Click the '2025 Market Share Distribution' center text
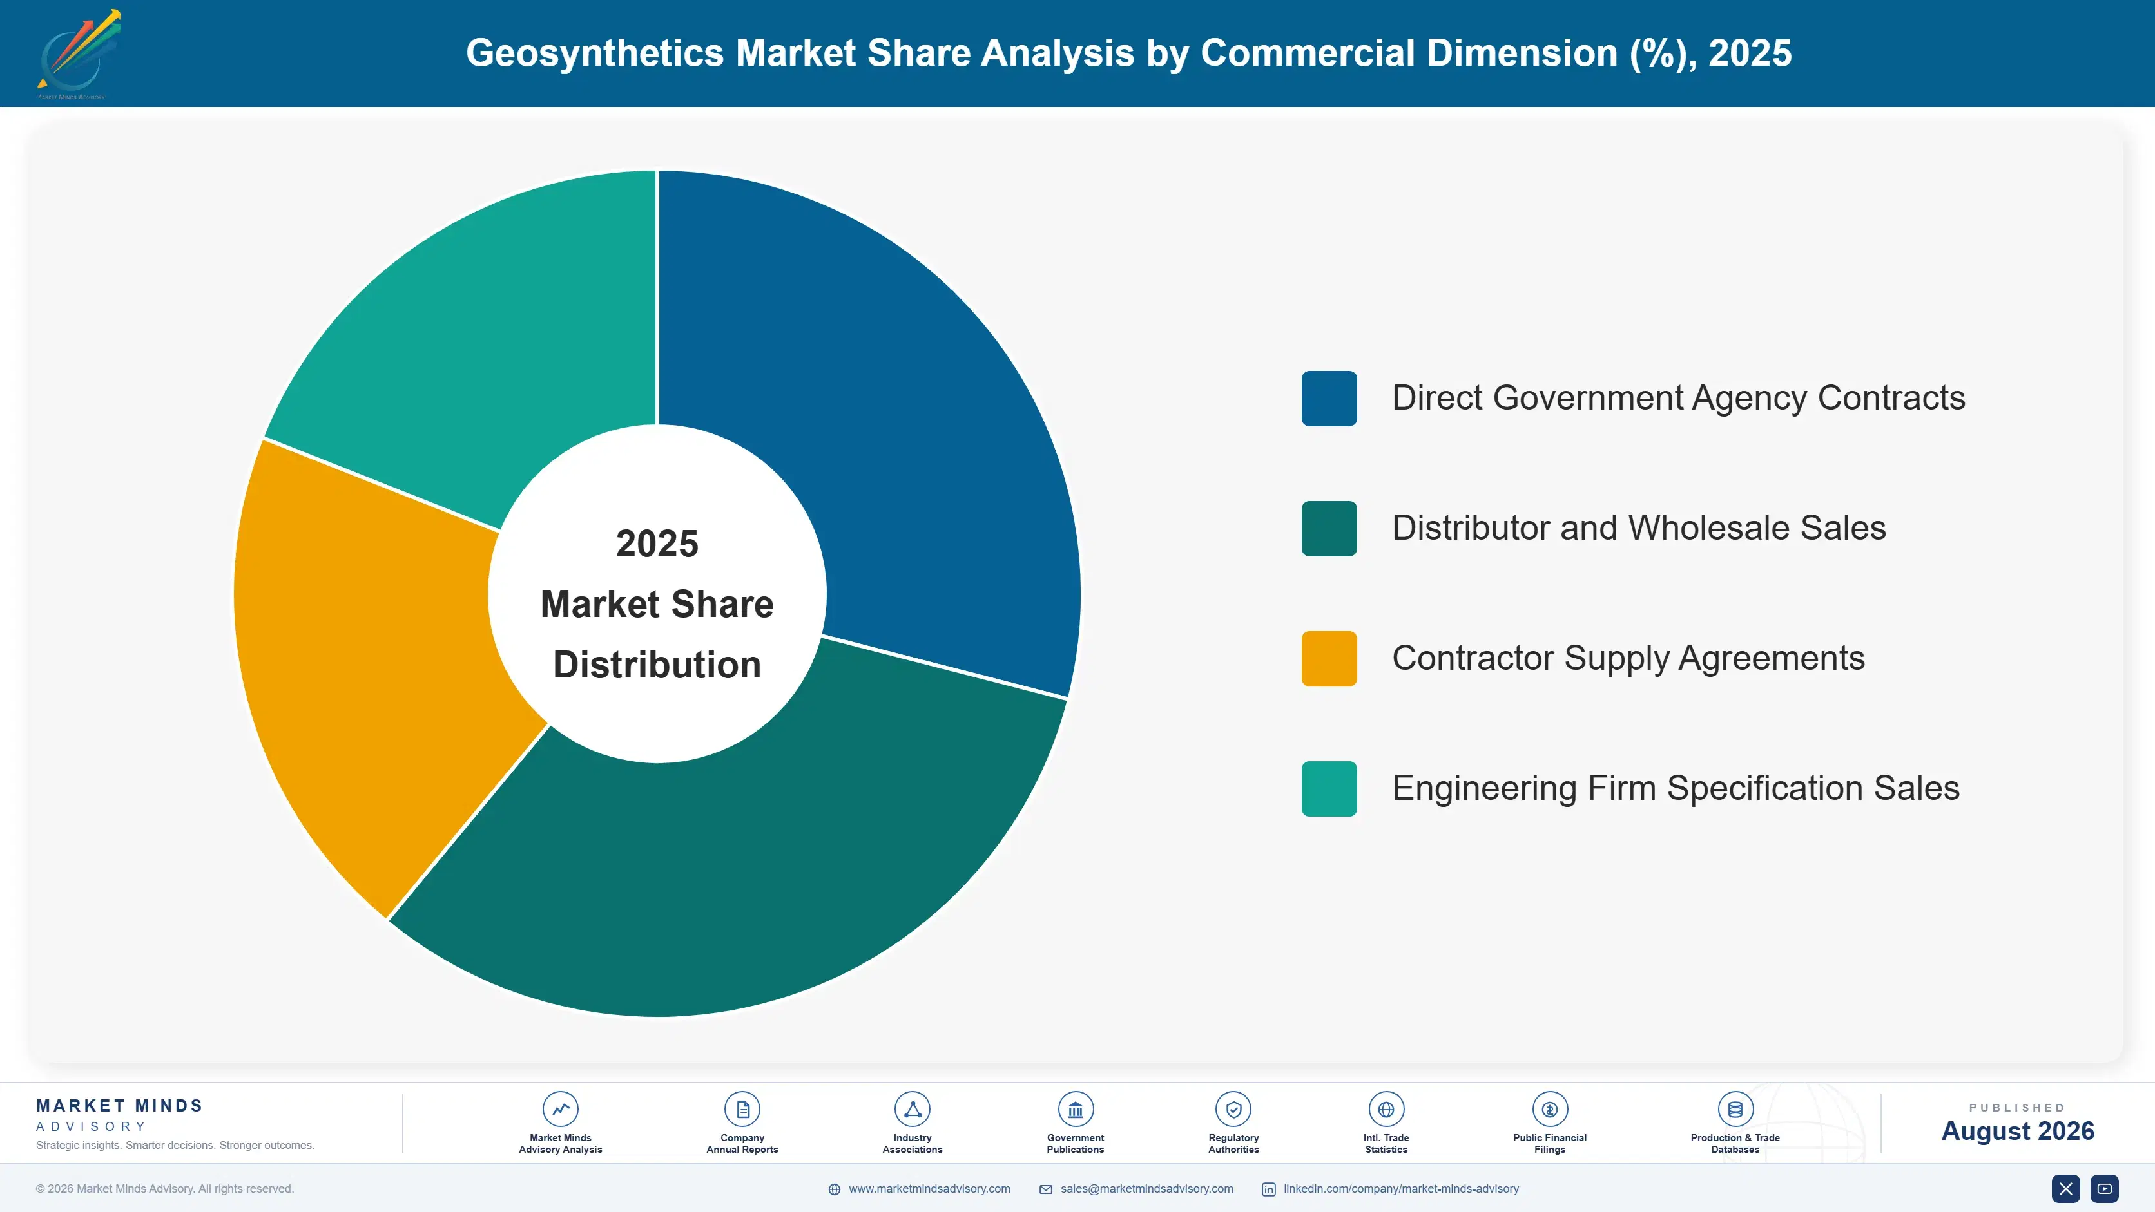The image size is (2155, 1212). point(657,603)
